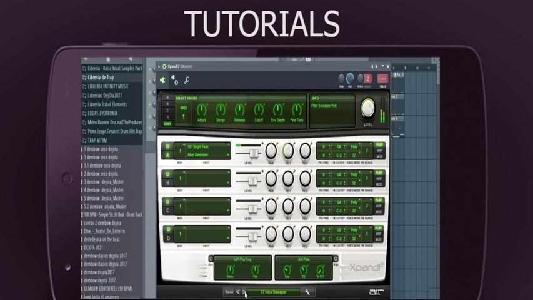Click the green plug icon in toolbar
Image resolution: width=533 pixels, height=300 pixels.
163,80
